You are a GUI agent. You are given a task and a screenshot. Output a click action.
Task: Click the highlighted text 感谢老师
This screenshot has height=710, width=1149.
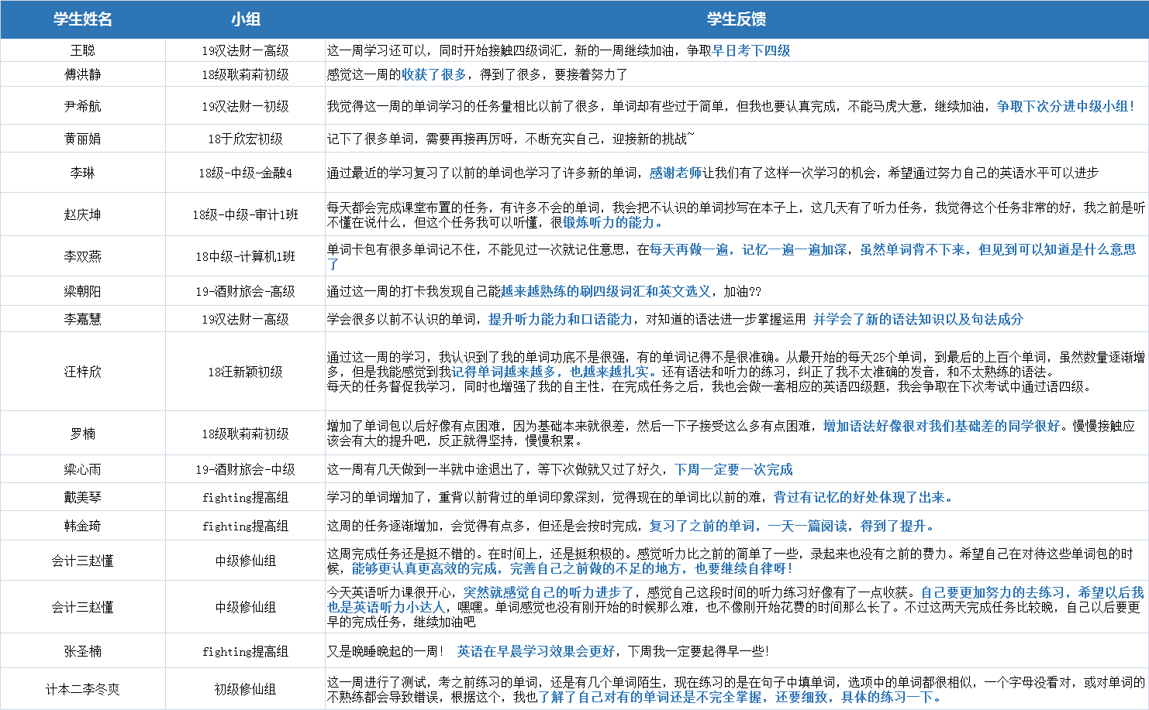coord(675,173)
